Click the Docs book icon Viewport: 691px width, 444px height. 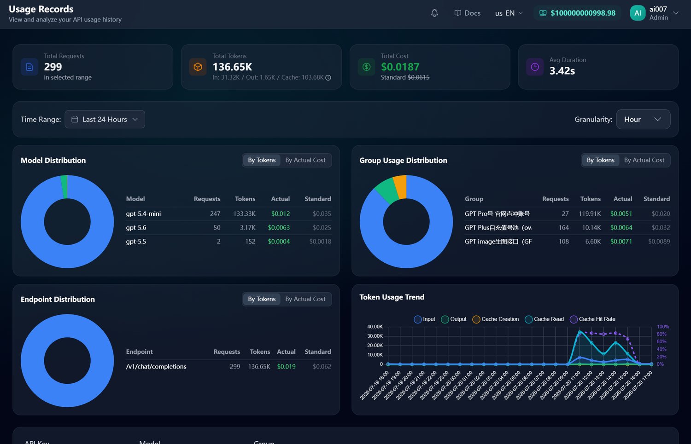coord(457,13)
